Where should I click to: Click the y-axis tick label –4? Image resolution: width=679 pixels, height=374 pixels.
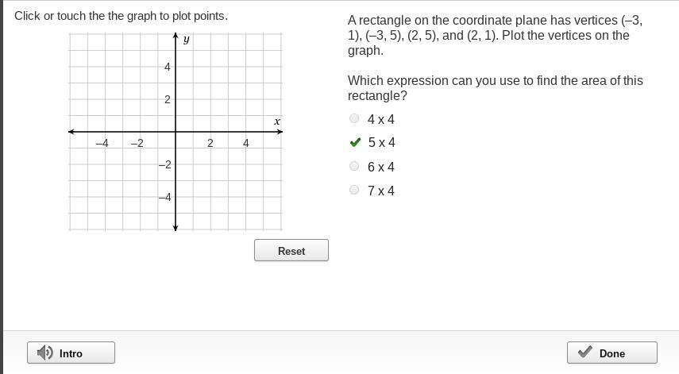[x=164, y=197]
